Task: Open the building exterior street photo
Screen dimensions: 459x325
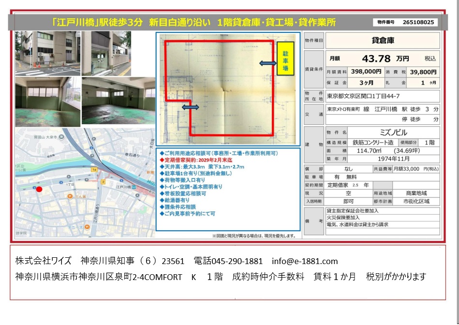Action: pos(48,54)
